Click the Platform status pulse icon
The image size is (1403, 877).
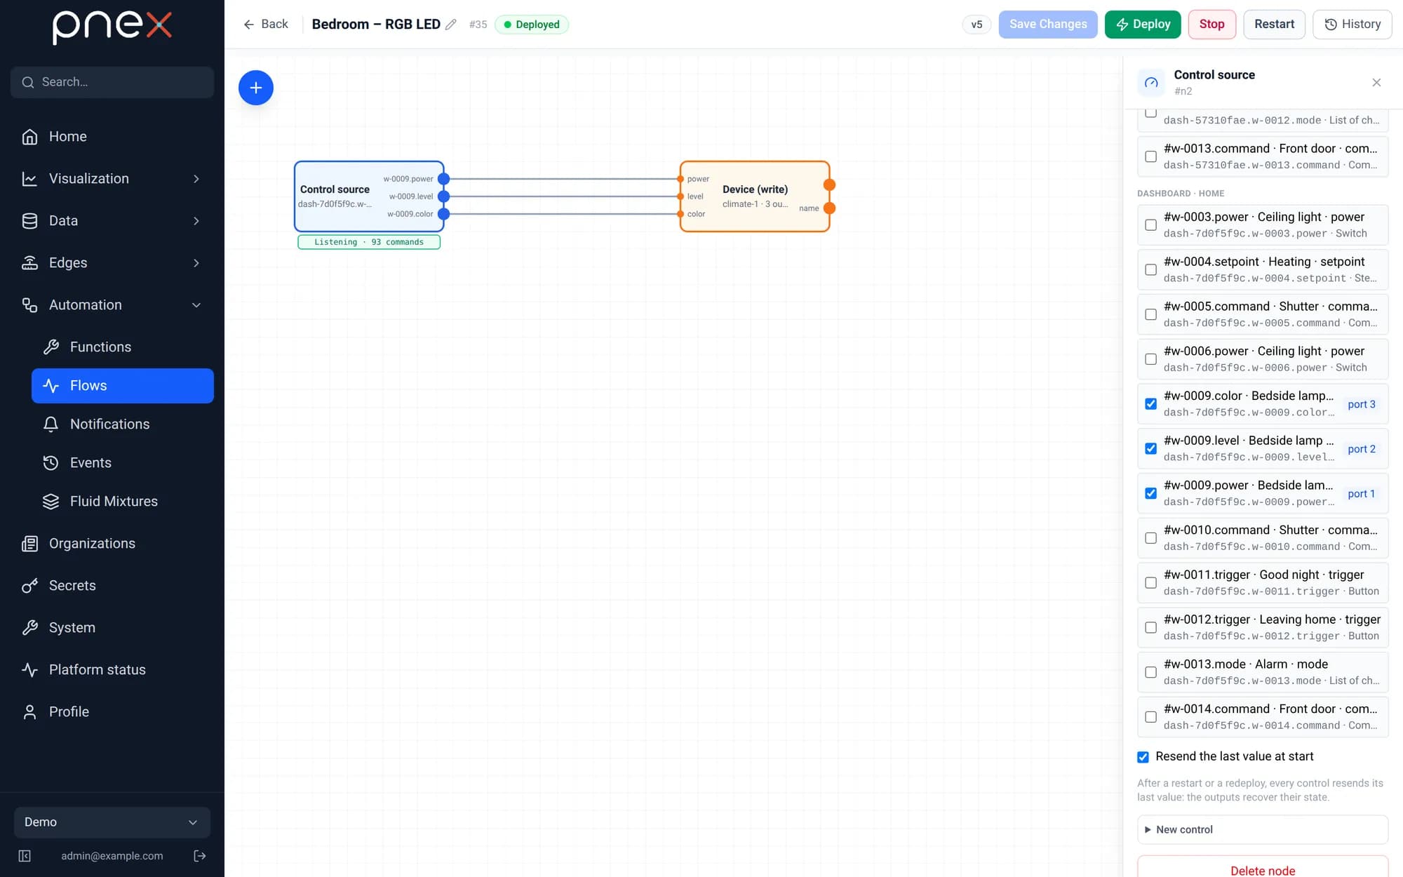tap(29, 669)
